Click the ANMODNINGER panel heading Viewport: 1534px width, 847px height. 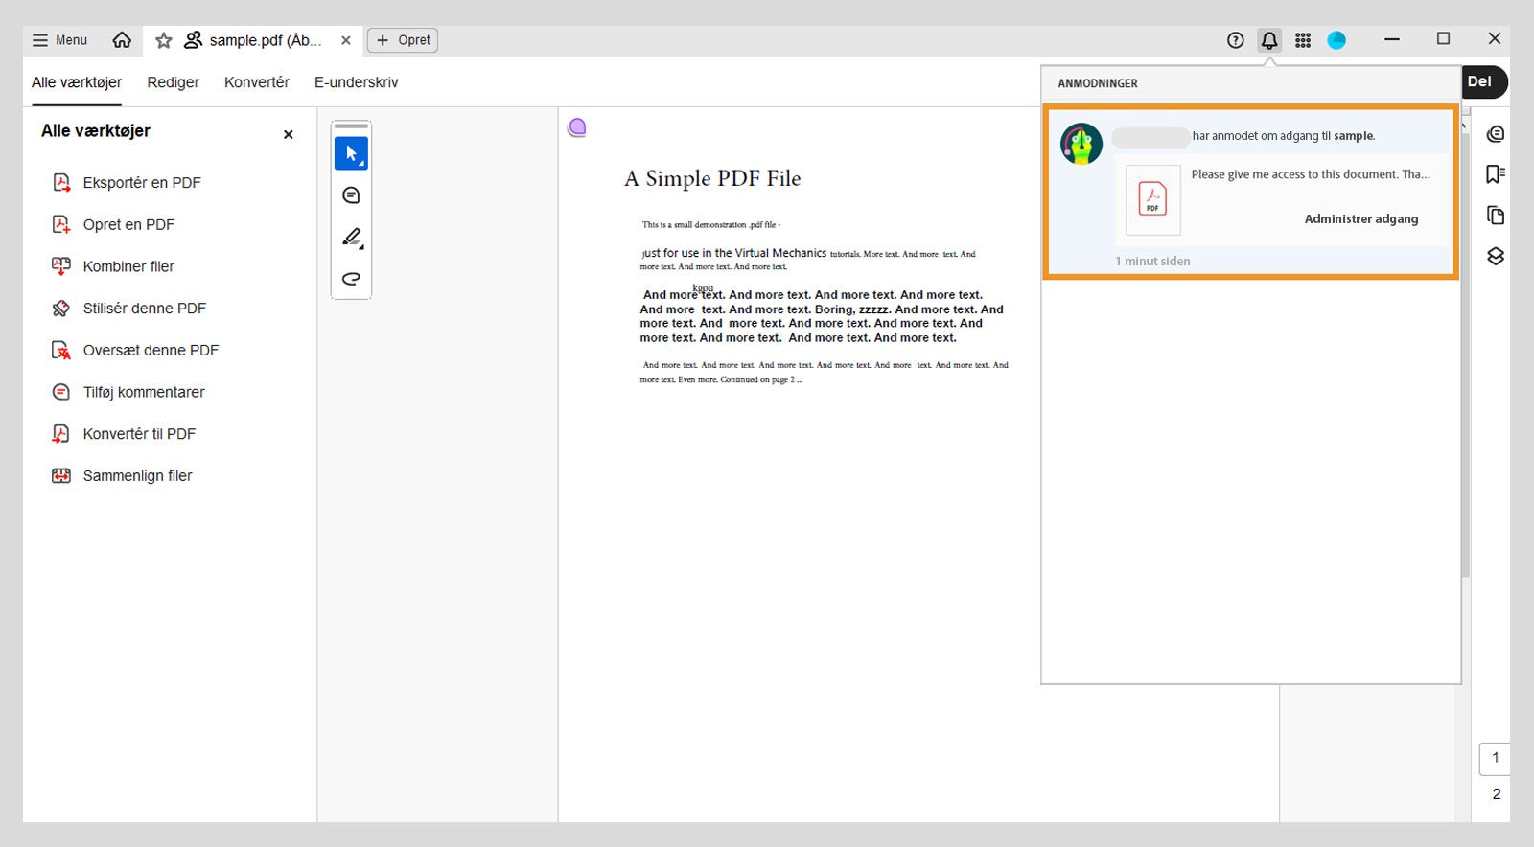(1098, 83)
